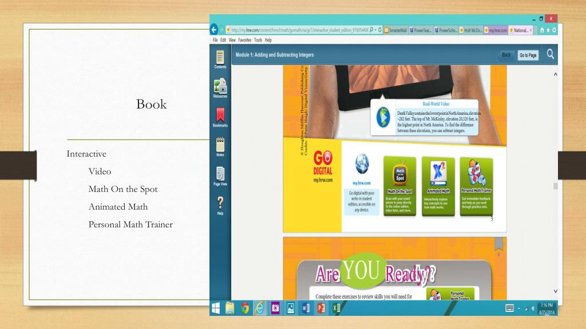Click 'Math On the Spot' slide bullet
This screenshot has width=586, height=329.
tap(123, 189)
